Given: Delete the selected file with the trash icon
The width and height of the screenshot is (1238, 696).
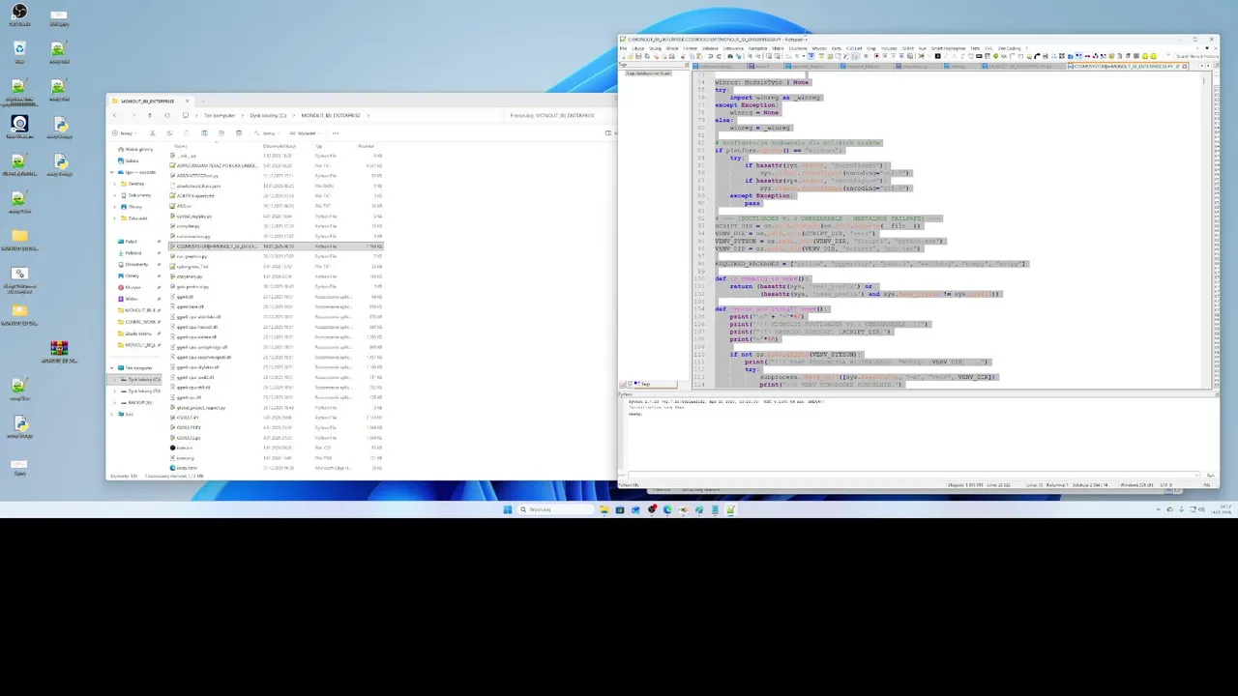Looking at the screenshot, I should (239, 133).
